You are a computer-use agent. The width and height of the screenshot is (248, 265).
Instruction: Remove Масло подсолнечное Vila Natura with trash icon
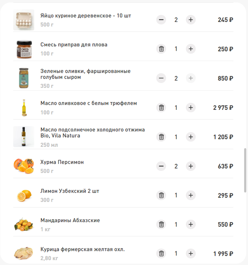tap(161, 137)
